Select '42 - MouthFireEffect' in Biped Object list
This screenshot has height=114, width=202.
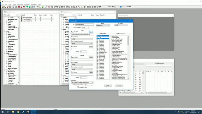pyautogui.click(x=103, y=52)
